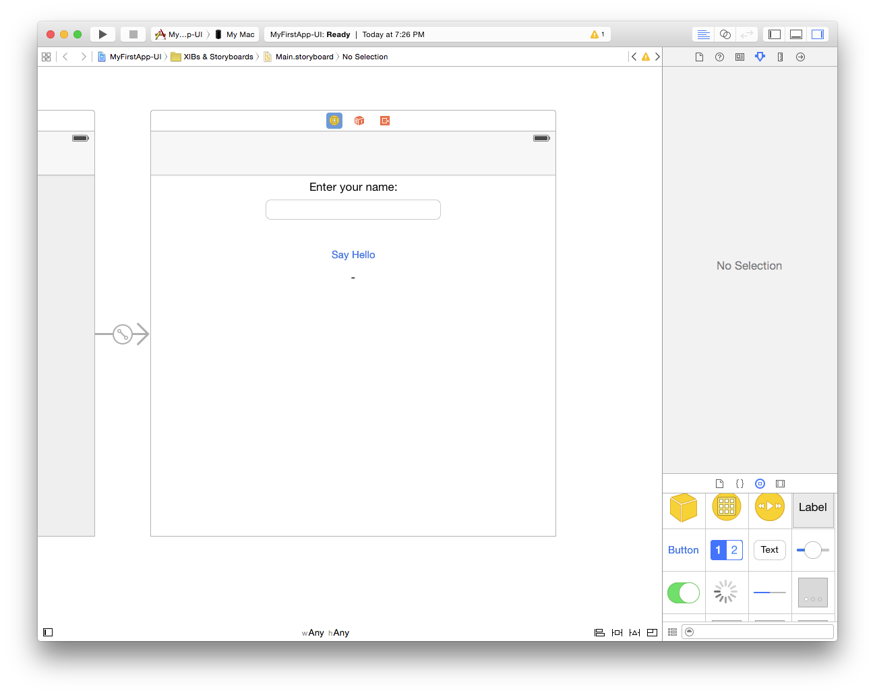Toggle library list view icon
This screenshot has height=695, width=875.
point(672,632)
